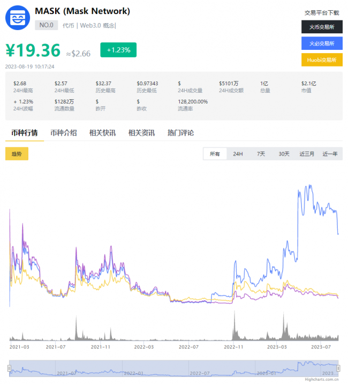Click the left navigator handle of the chart
348x384 pixels.
[9, 368]
